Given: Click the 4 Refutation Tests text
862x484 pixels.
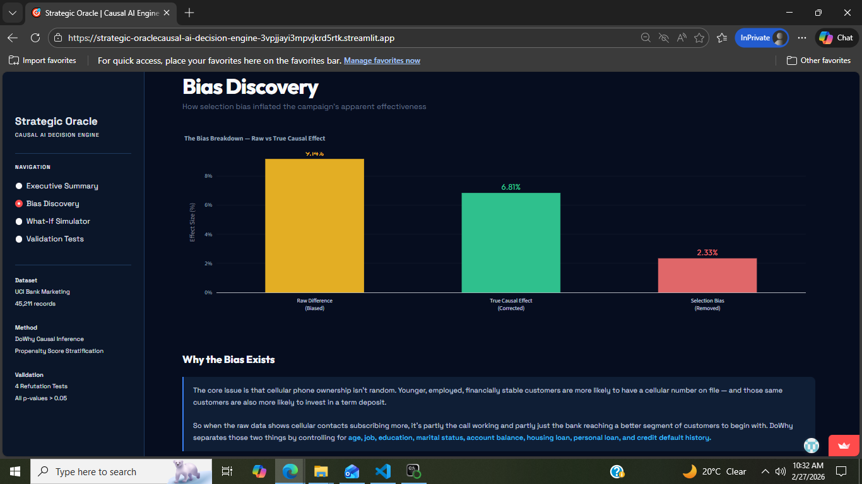Looking at the screenshot, I should point(41,386).
